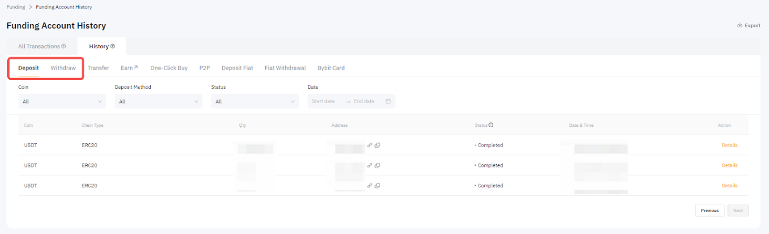This screenshot has width=769, height=234.
Task: Click the calendar icon in date field
Action: [x=388, y=102]
